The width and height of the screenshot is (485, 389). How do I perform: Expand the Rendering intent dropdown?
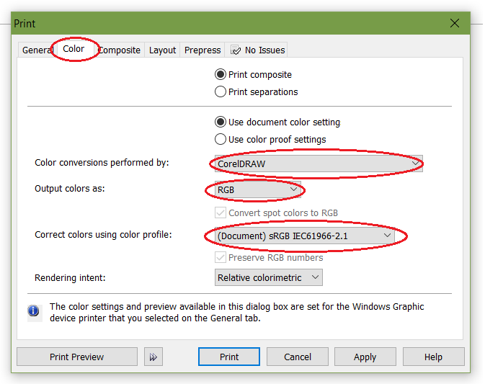[268, 277]
